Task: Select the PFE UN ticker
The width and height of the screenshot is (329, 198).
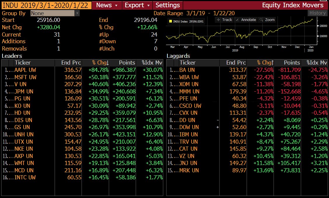Action: click(188, 99)
